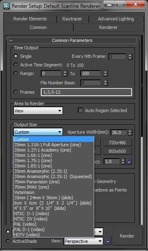Choose 4" X 5" or 8" X 10" (slide)

pyautogui.click(x=53, y=208)
